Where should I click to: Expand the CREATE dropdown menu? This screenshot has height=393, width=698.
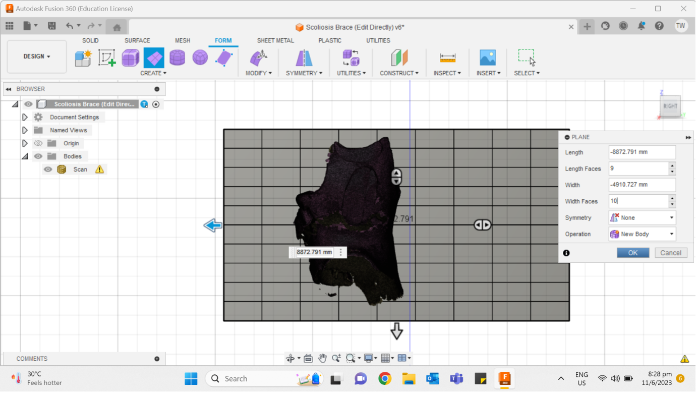pos(153,74)
